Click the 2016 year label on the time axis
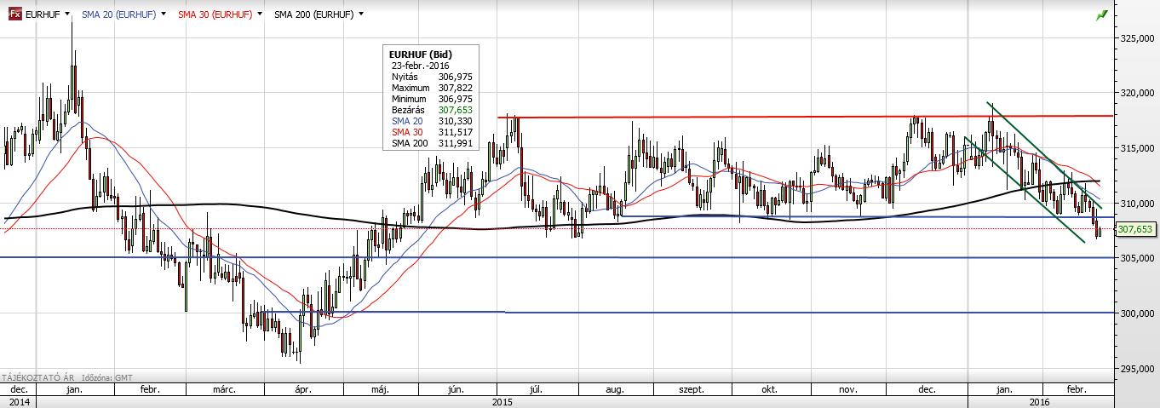 pos(1040,400)
